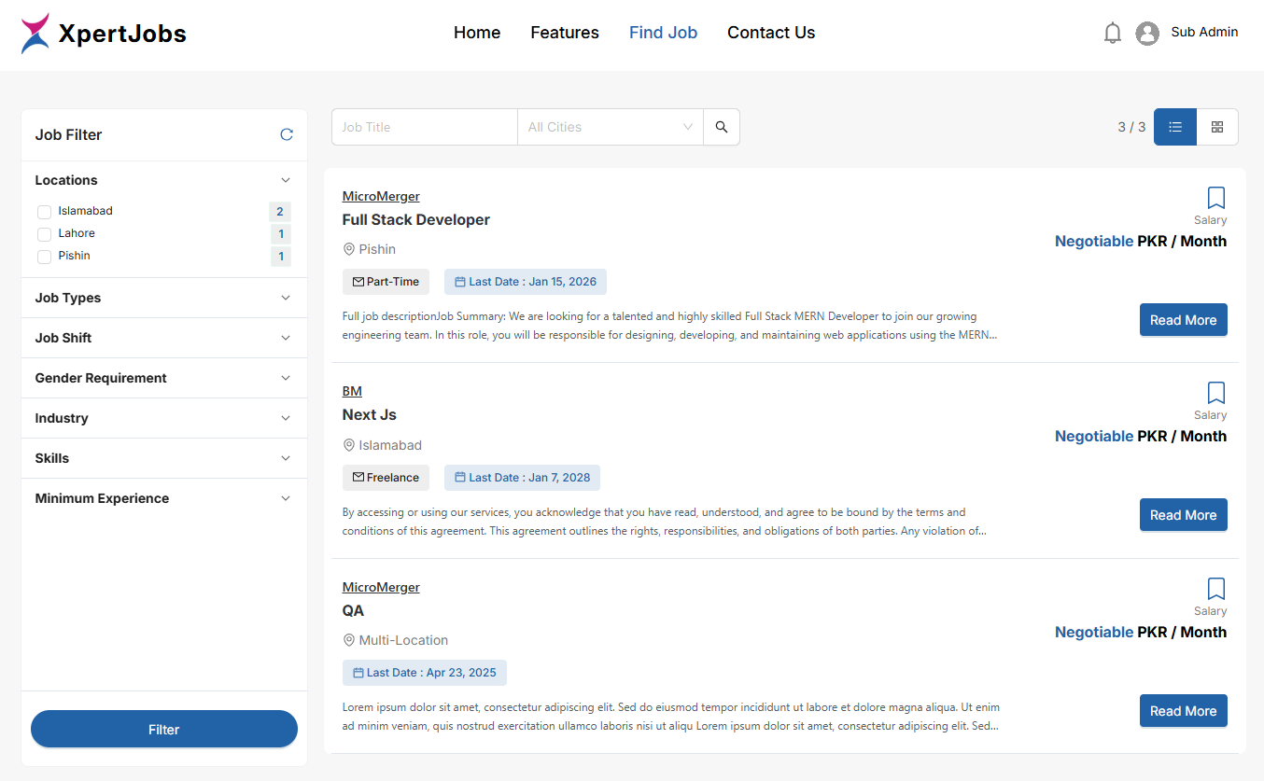Switch to grid view layout
Image resolution: width=1264 pixels, height=781 pixels.
pyautogui.click(x=1217, y=127)
